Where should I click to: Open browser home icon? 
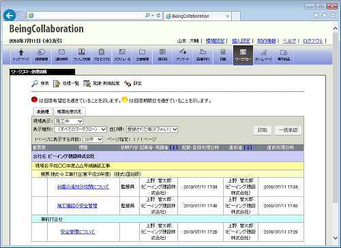point(316,16)
